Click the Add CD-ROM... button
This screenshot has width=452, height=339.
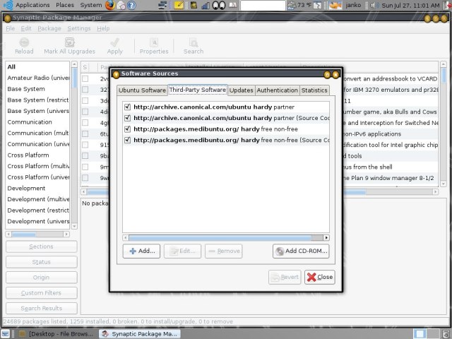click(301, 251)
